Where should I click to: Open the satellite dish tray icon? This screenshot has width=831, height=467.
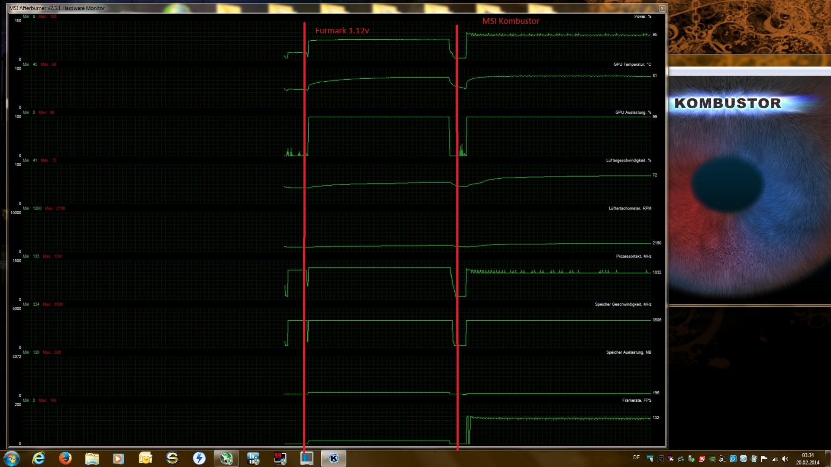pos(723,458)
